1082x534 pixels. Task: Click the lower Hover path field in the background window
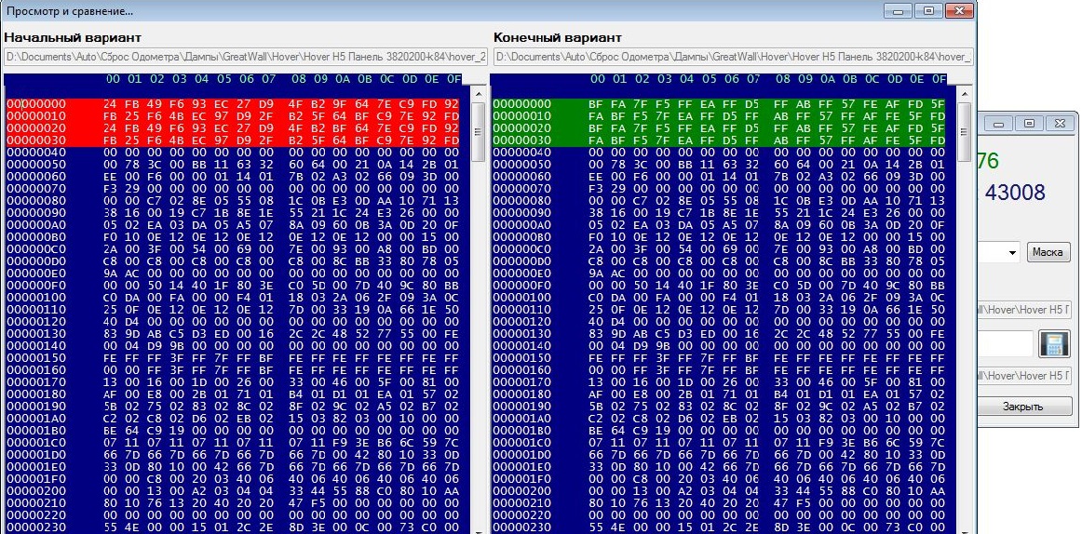pyautogui.click(x=1023, y=376)
